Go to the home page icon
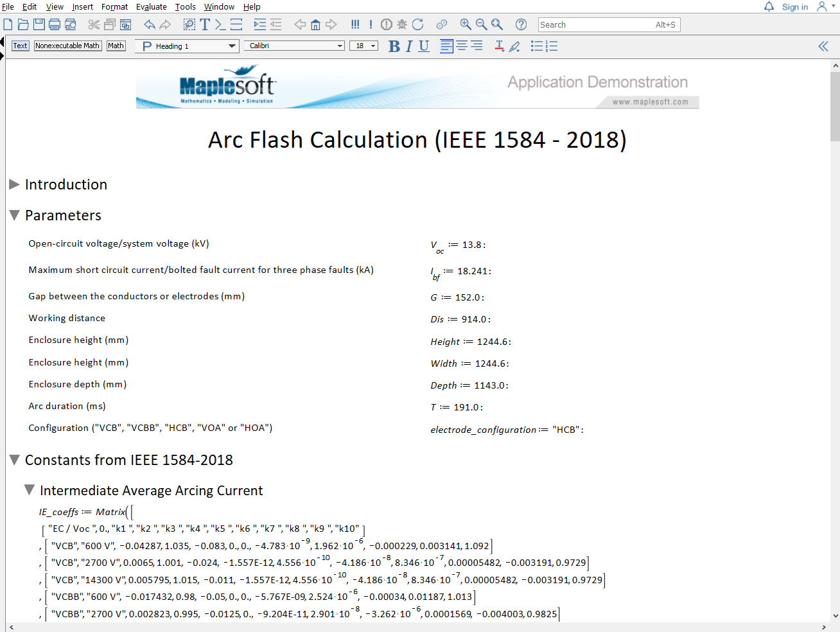Screen dimensions: 840x632 (315, 24)
